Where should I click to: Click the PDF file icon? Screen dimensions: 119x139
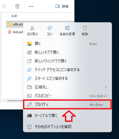point(10,32)
